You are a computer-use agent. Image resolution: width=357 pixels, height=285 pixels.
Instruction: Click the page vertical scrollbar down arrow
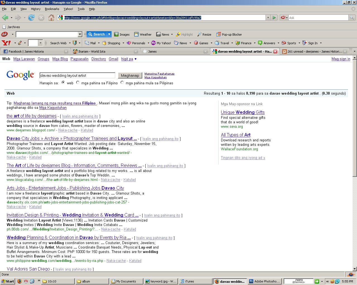click(354, 269)
